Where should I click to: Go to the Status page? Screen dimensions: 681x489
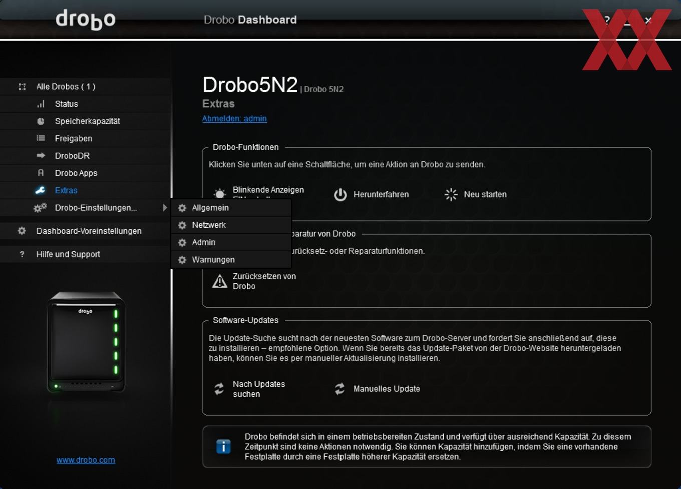pyautogui.click(x=85, y=104)
